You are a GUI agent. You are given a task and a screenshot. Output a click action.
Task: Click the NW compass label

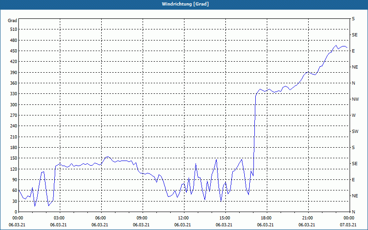pyautogui.click(x=355, y=99)
